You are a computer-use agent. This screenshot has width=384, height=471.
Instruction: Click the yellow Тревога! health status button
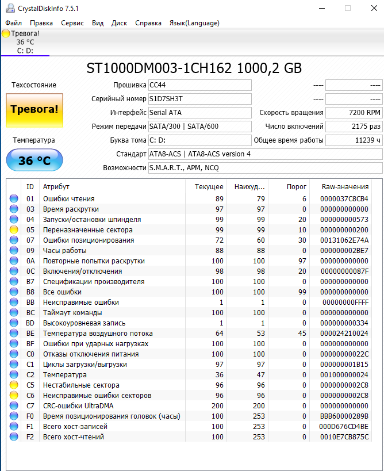click(34, 110)
